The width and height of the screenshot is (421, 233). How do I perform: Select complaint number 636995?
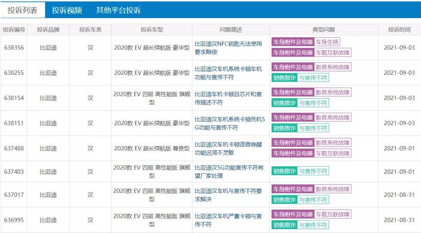click(x=14, y=220)
